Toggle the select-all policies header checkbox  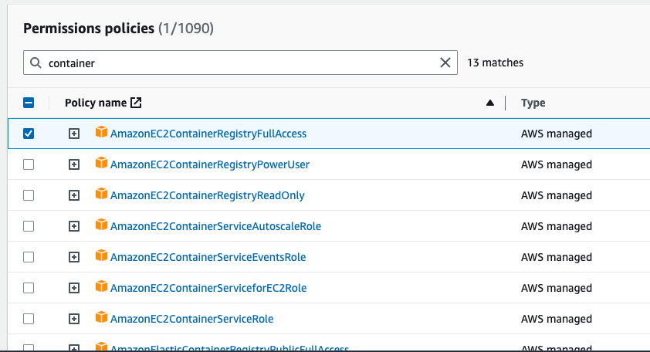[x=29, y=103]
